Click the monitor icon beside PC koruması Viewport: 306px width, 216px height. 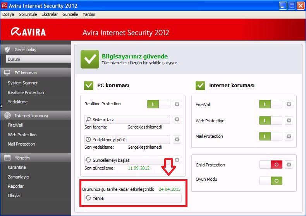click(7, 73)
